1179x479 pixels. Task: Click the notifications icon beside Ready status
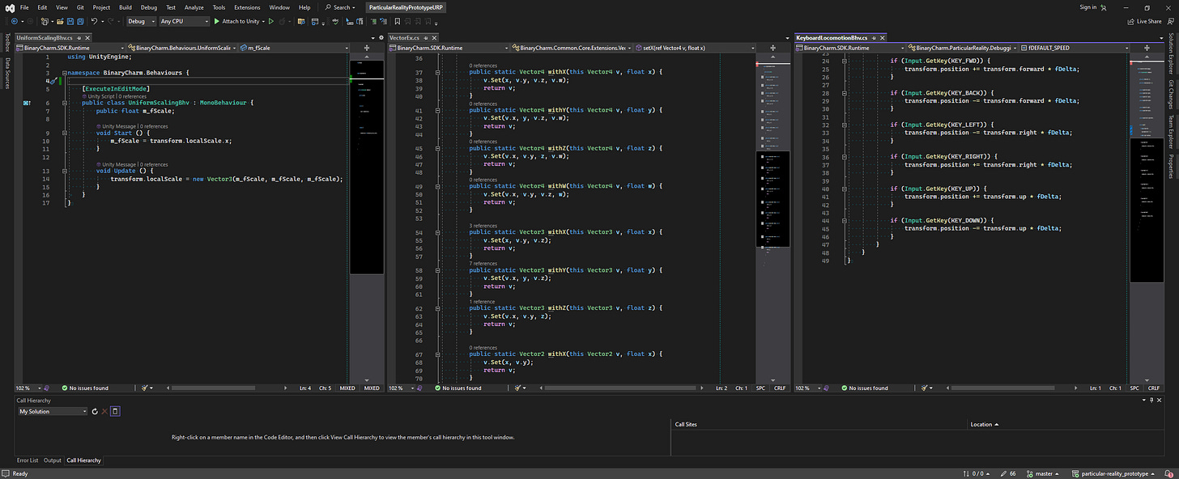point(7,473)
